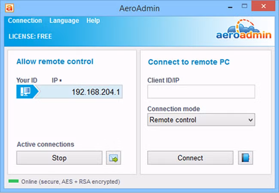This screenshot has height=193, width=279.
Task: Open the Help menu
Action: click(x=93, y=21)
